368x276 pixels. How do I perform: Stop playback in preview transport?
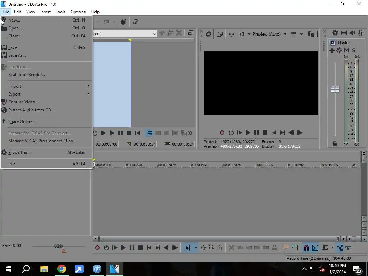265,133
